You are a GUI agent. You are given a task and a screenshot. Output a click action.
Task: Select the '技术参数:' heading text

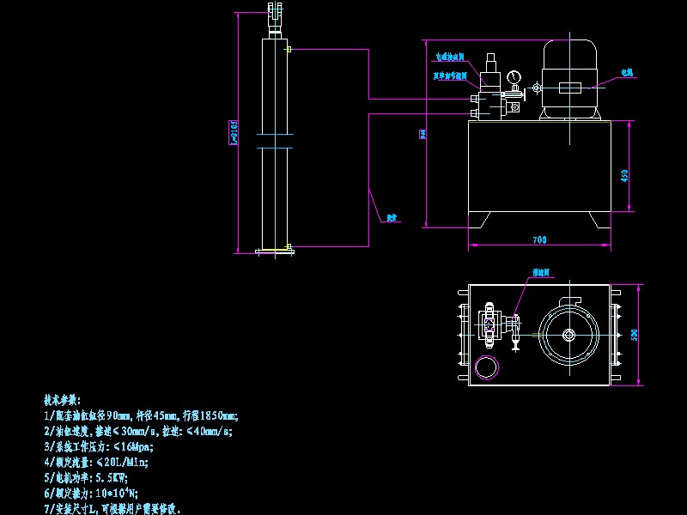tap(62, 400)
